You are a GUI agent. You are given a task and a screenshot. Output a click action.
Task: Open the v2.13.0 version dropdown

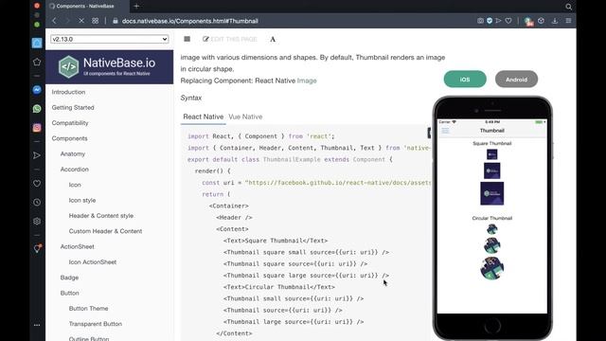tap(110, 39)
